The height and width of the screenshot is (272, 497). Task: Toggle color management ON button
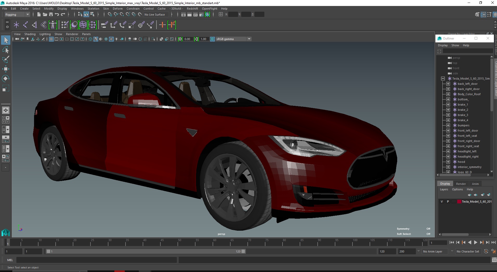(x=212, y=39)
